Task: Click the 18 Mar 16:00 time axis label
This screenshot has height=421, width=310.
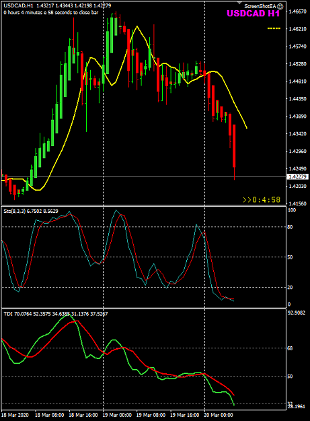Action: (x=83, y=415)
